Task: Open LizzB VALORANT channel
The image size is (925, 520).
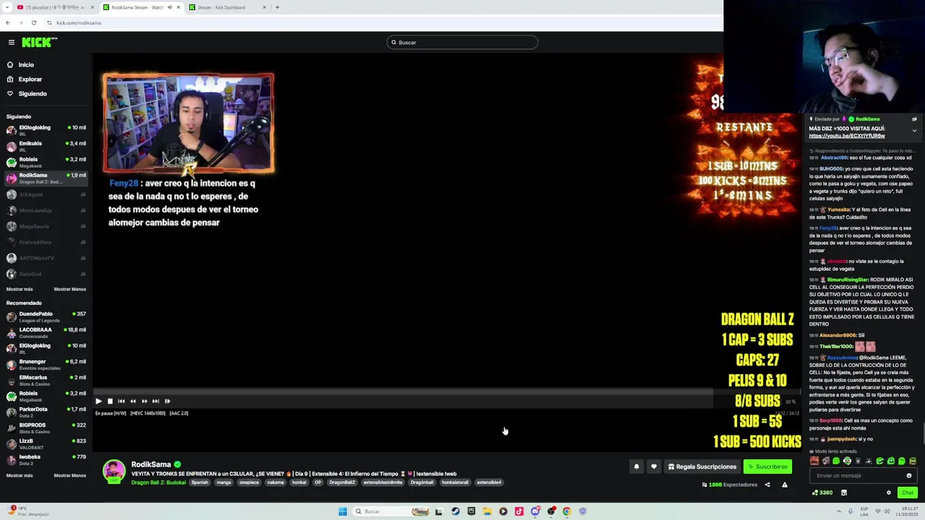Action: [46, 443]
